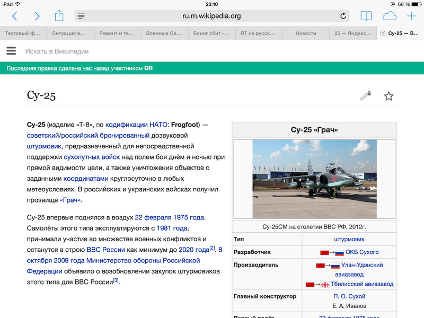Open the 'ОКБ Сухого' developer link

click(362, 252)
